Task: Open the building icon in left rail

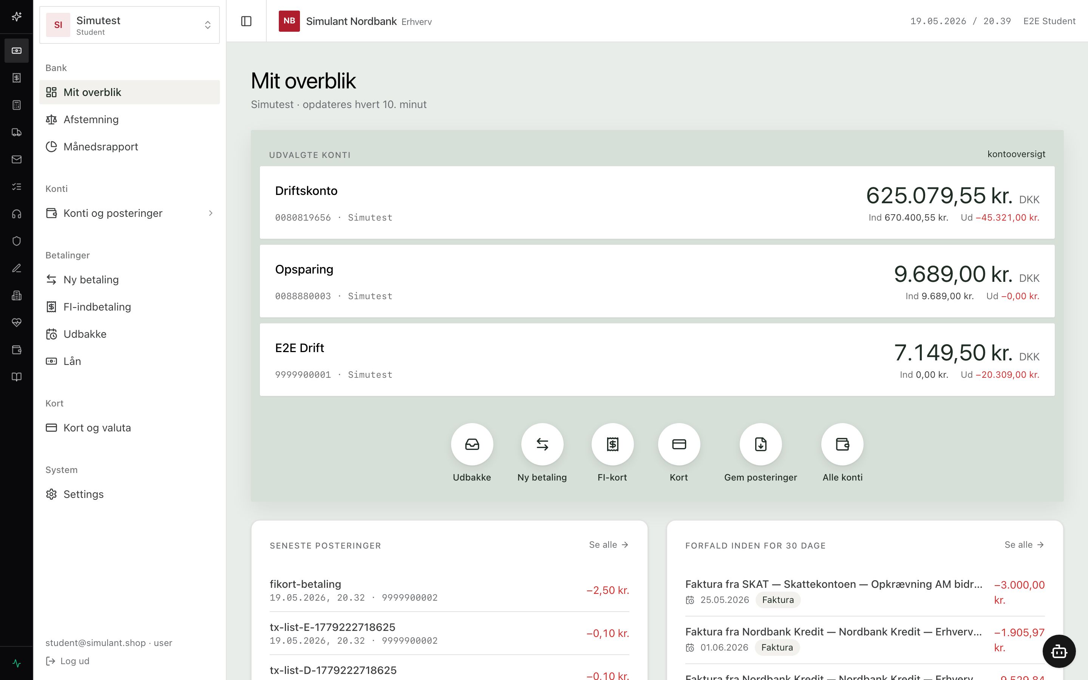Action: point(17,295)
